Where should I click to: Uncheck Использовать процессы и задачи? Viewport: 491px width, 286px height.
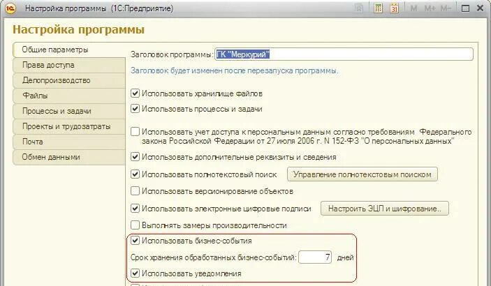pyautogui.click(x=135, y=109)
